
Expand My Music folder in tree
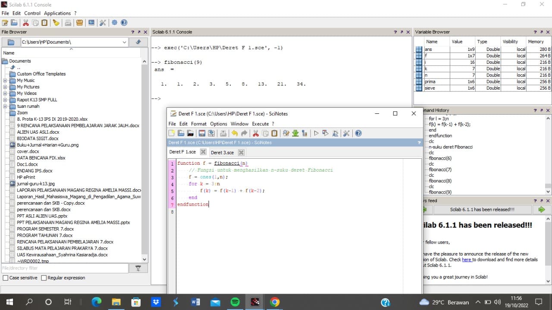tap(5, 81)
